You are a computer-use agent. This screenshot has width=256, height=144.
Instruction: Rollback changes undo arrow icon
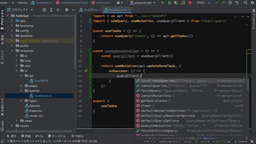click(237, 3)
